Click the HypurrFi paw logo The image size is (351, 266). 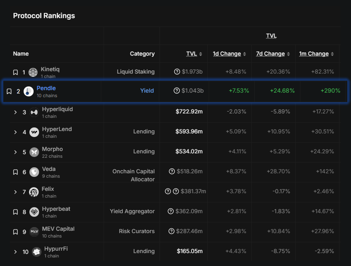[x=37, y=252]
